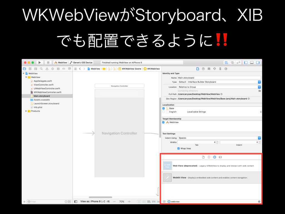Open the Indent Using Spaces dropdown
The image size is (285, 214).
[219, 138]
